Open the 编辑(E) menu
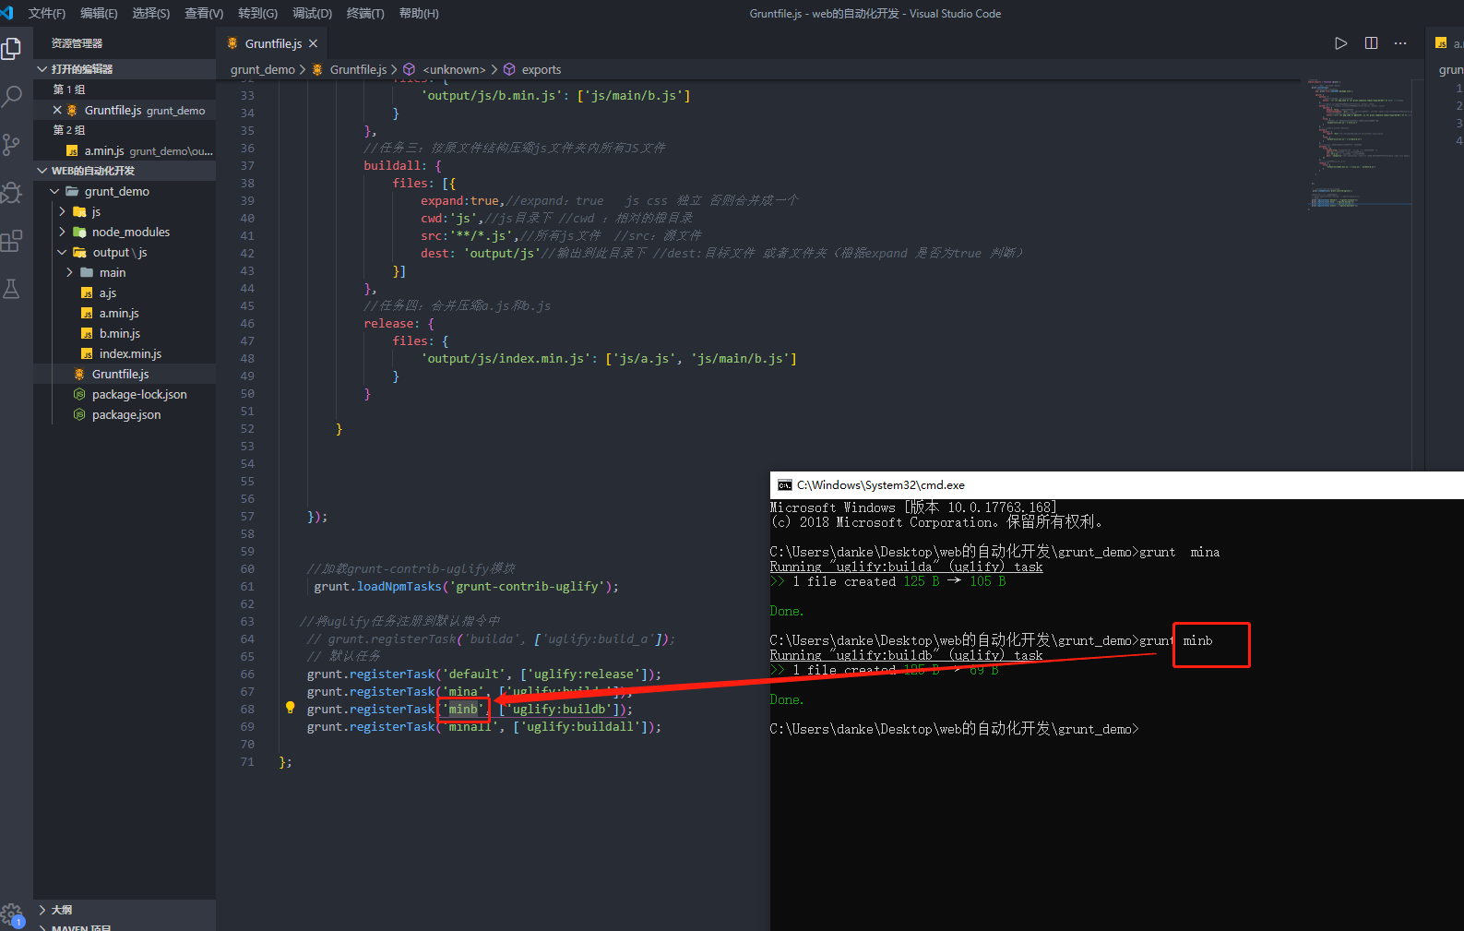 99,13
